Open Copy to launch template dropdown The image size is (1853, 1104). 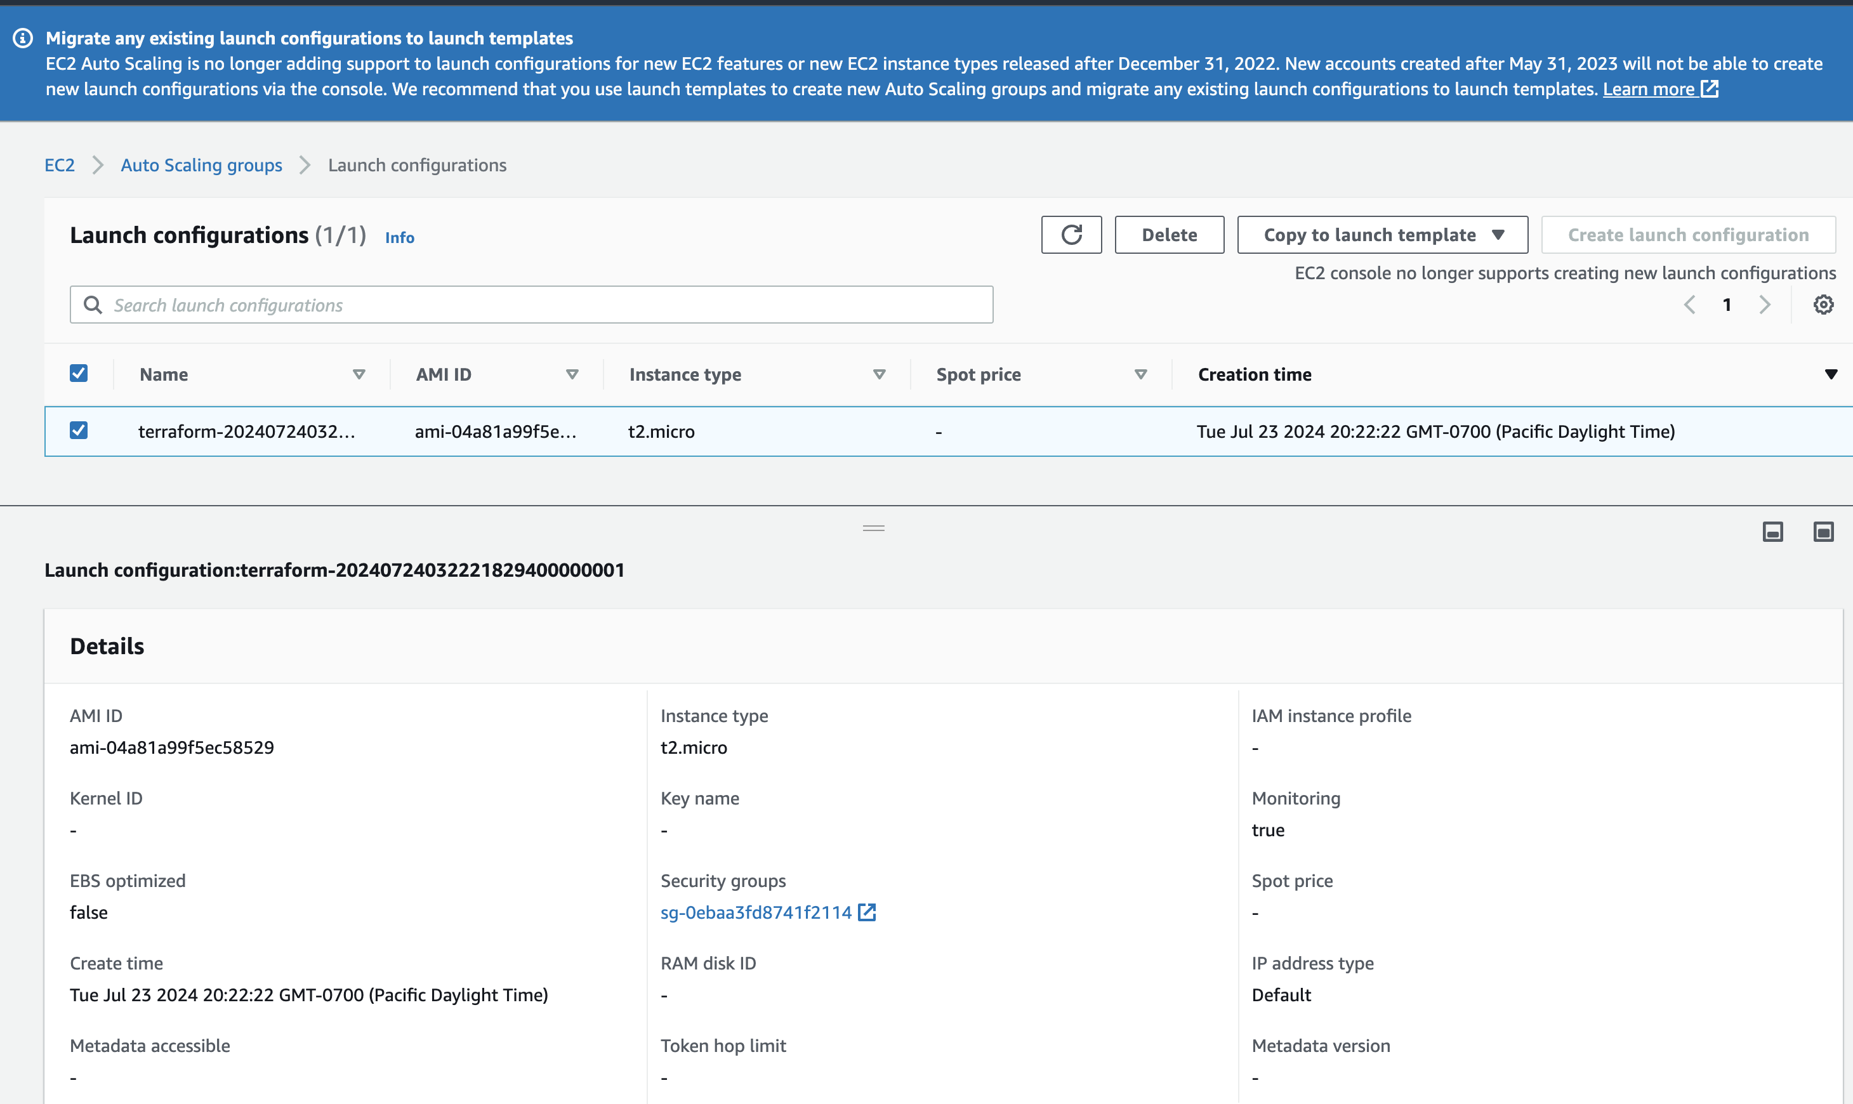[1382, 235]
